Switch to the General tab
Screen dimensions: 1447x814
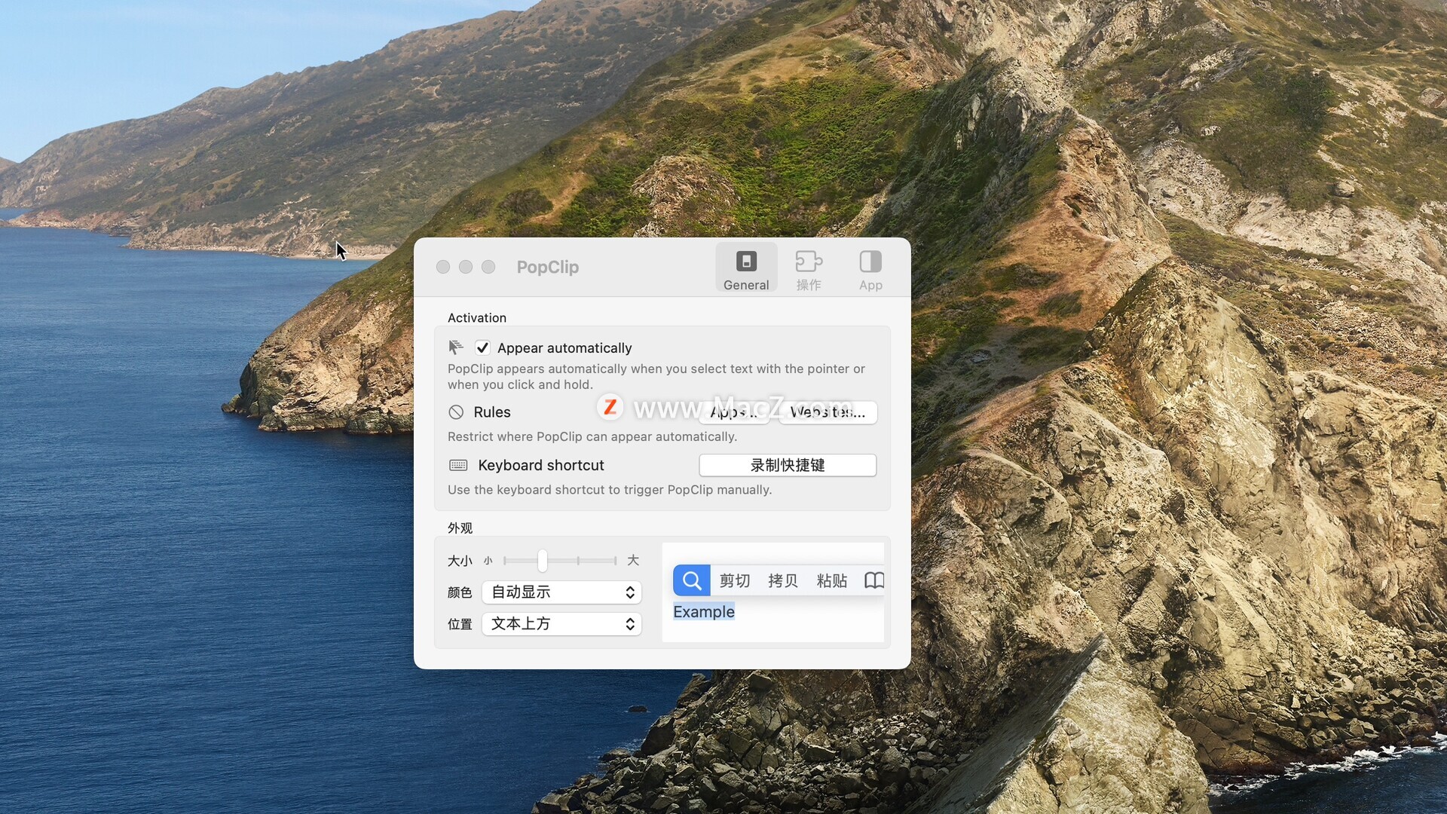point(746,269)
